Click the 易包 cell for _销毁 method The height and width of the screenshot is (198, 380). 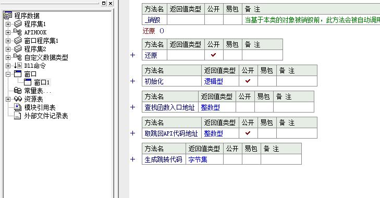pyautogui.click(x=232, y=20)
